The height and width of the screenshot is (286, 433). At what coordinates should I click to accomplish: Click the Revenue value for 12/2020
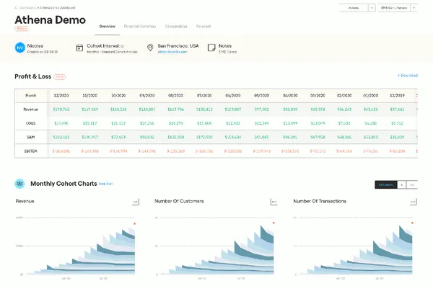[61, 110]
